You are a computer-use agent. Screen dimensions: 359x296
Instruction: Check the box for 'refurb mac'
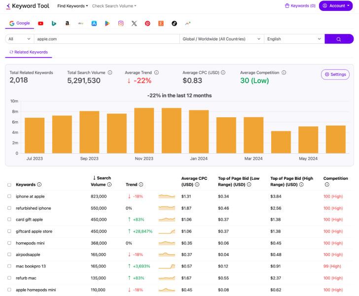(x=9, y=278)
